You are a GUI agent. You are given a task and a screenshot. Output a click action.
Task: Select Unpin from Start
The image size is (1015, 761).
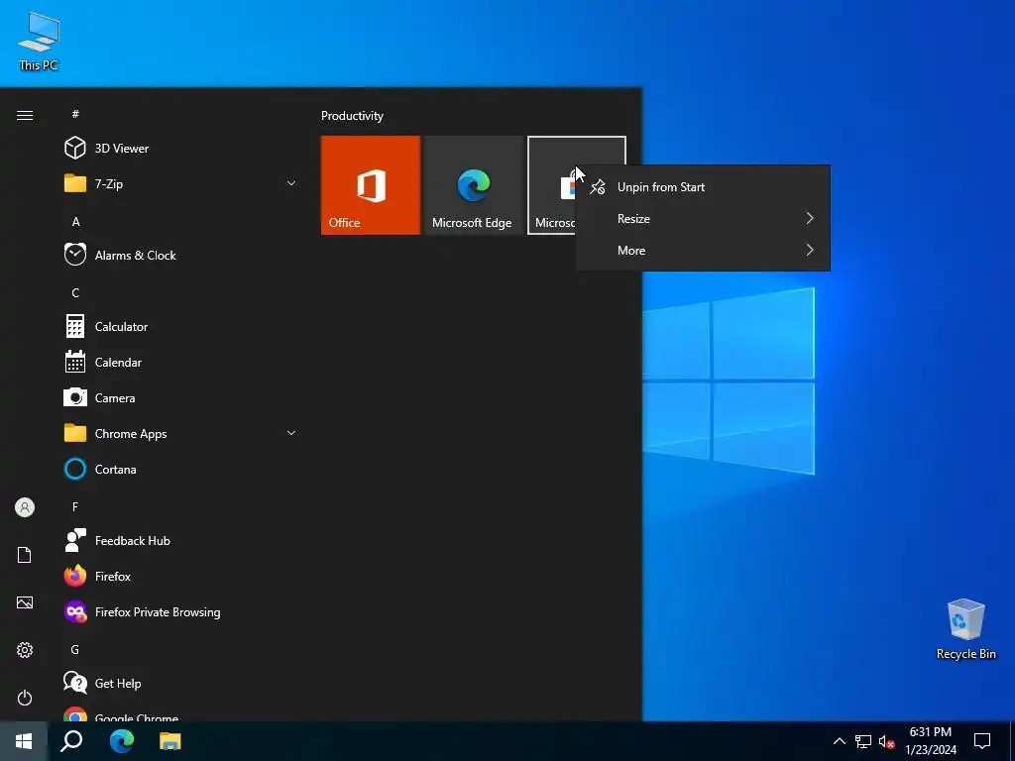click(703, 187)
